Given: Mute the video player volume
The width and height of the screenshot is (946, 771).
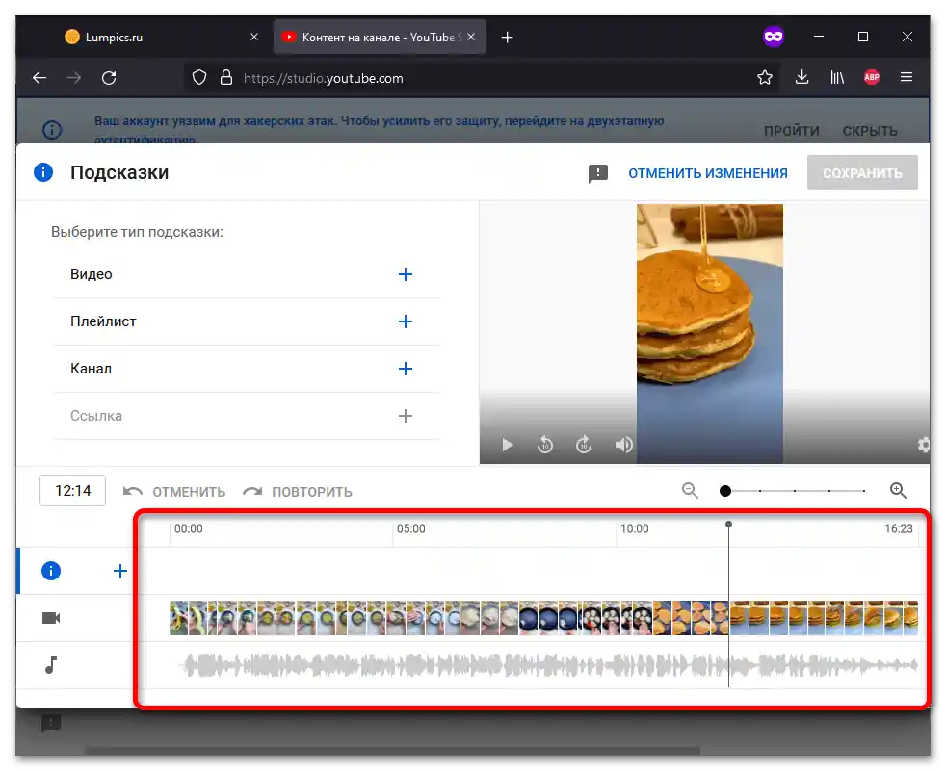Looking at the screenshot, I should 623,445.
